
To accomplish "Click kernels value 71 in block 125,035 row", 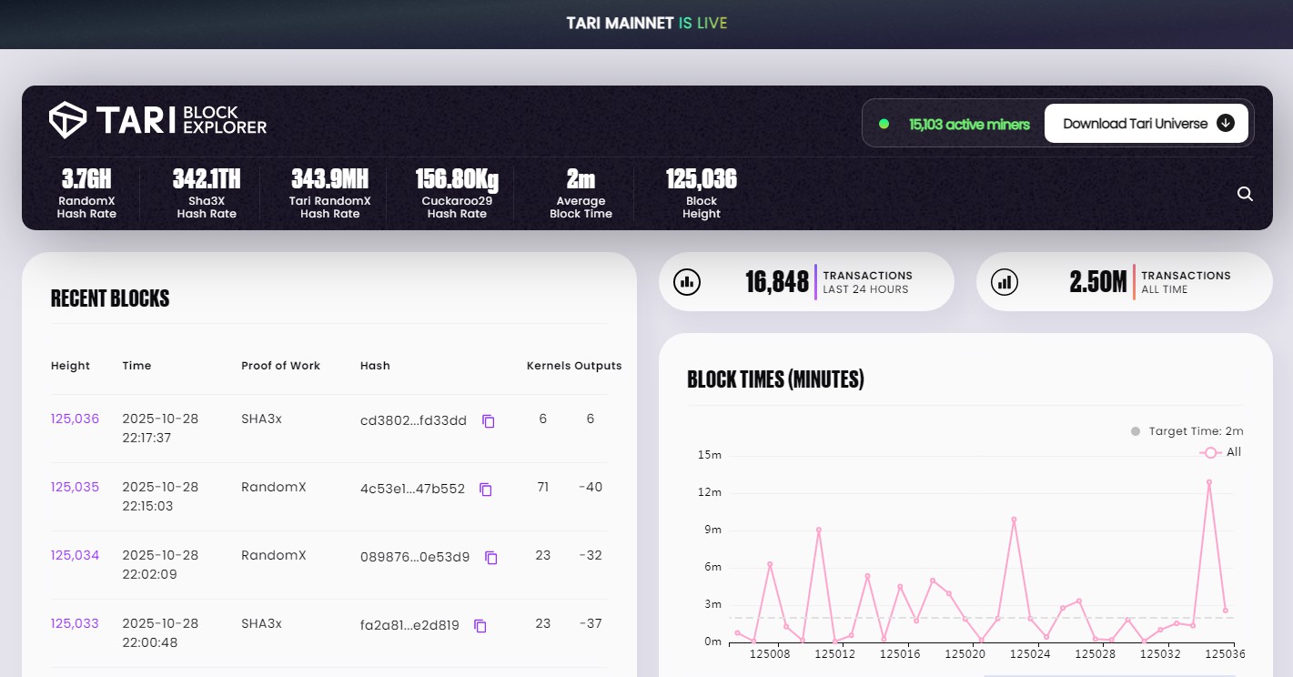I will [543, 487].
